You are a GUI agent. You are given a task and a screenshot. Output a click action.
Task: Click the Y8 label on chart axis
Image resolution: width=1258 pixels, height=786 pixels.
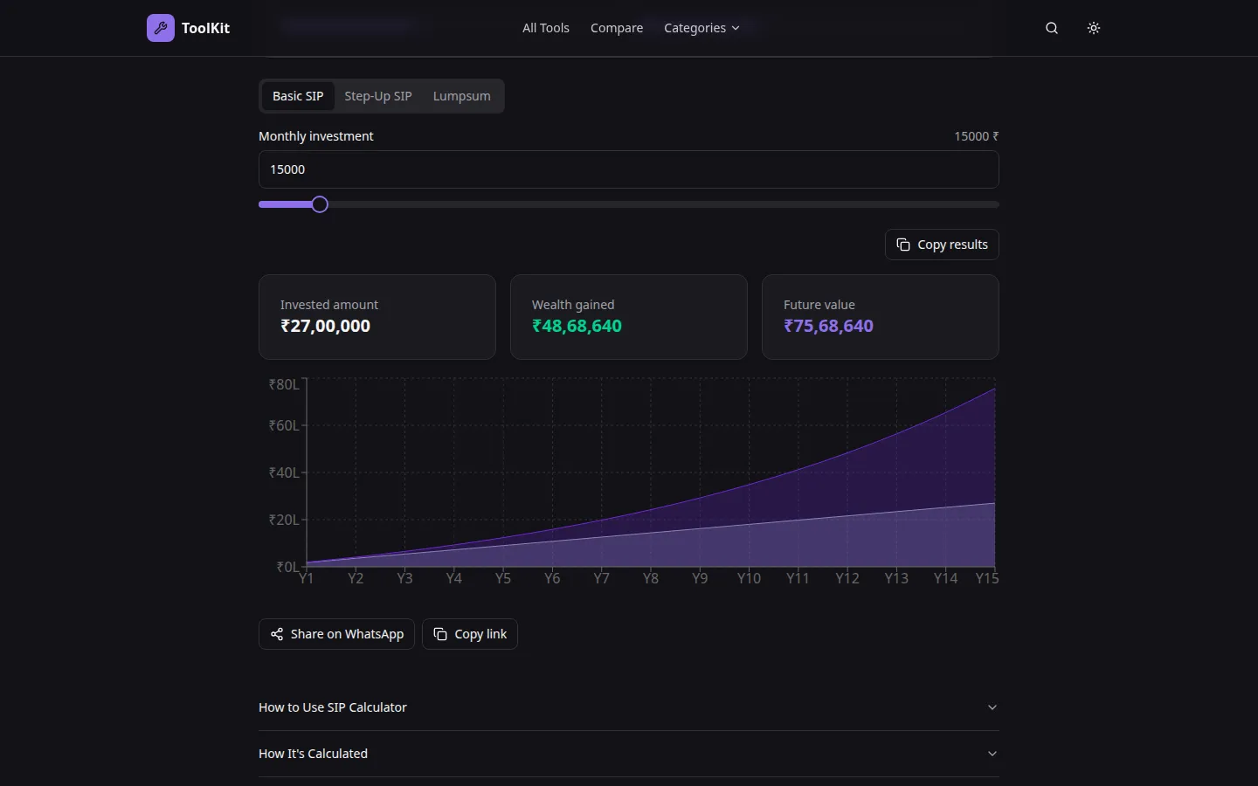point(651,578)
